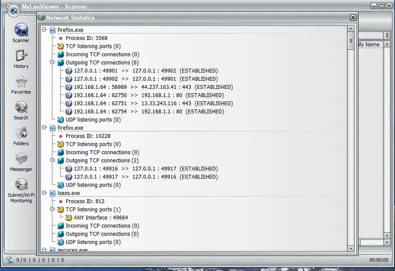Click the scan status icon in status bar
395x271 pixels.
[9, 260]
